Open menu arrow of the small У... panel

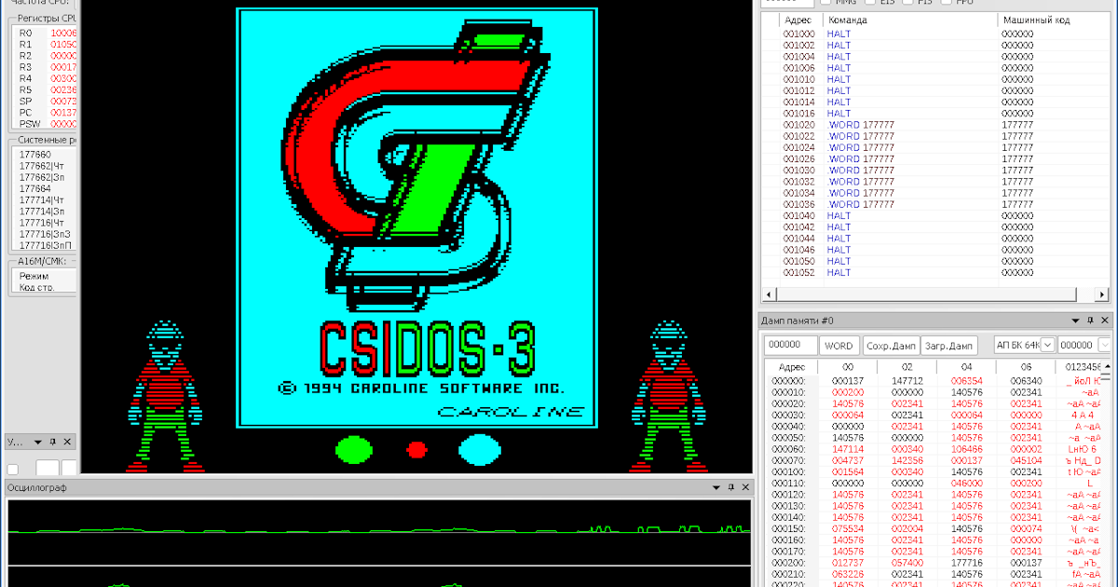point(38,442)
